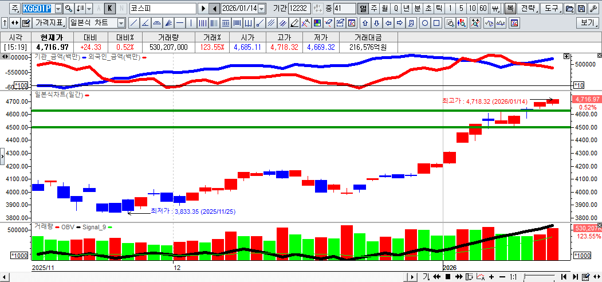Screen dimensions: 602x282
Task: Open the 도구 tools menu
Action: 552,9
